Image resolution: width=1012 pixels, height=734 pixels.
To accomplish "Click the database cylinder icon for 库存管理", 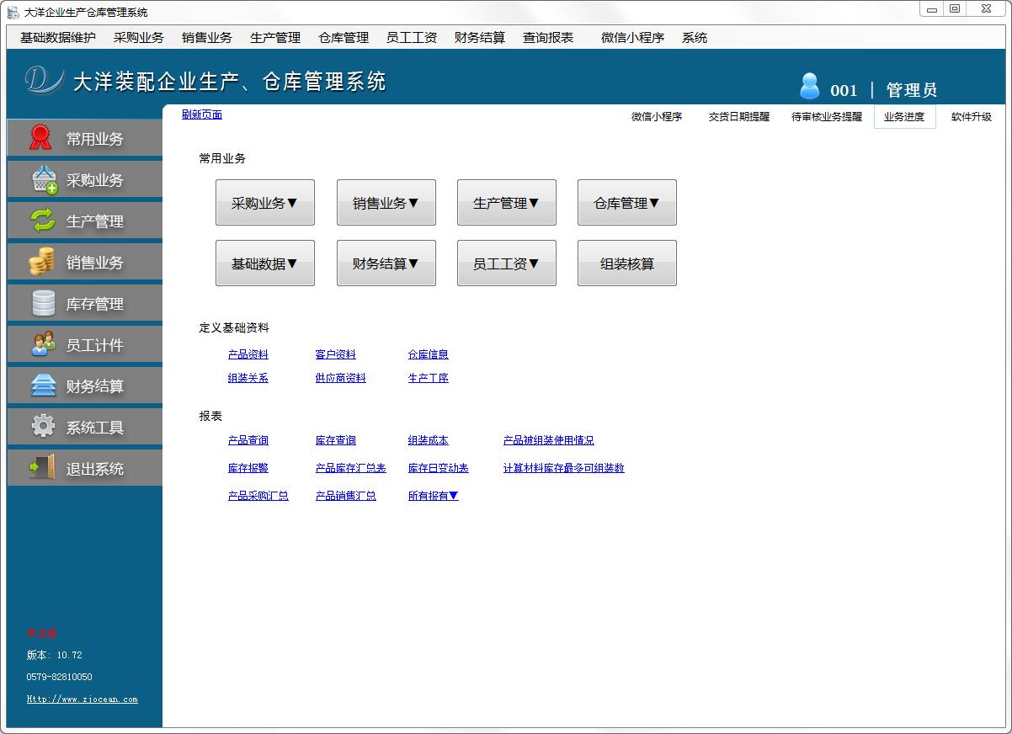I will pos(43,303).
